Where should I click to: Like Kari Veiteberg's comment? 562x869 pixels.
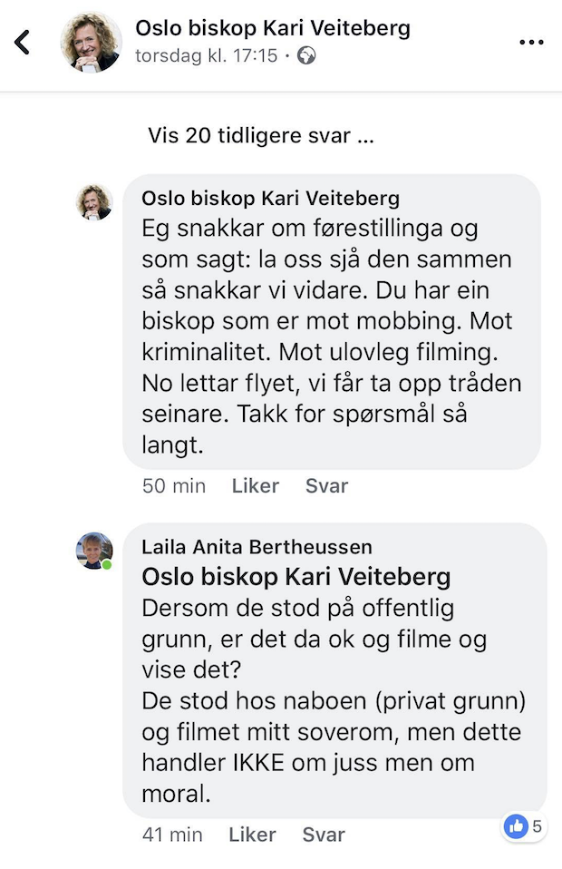tap(255, 485)
